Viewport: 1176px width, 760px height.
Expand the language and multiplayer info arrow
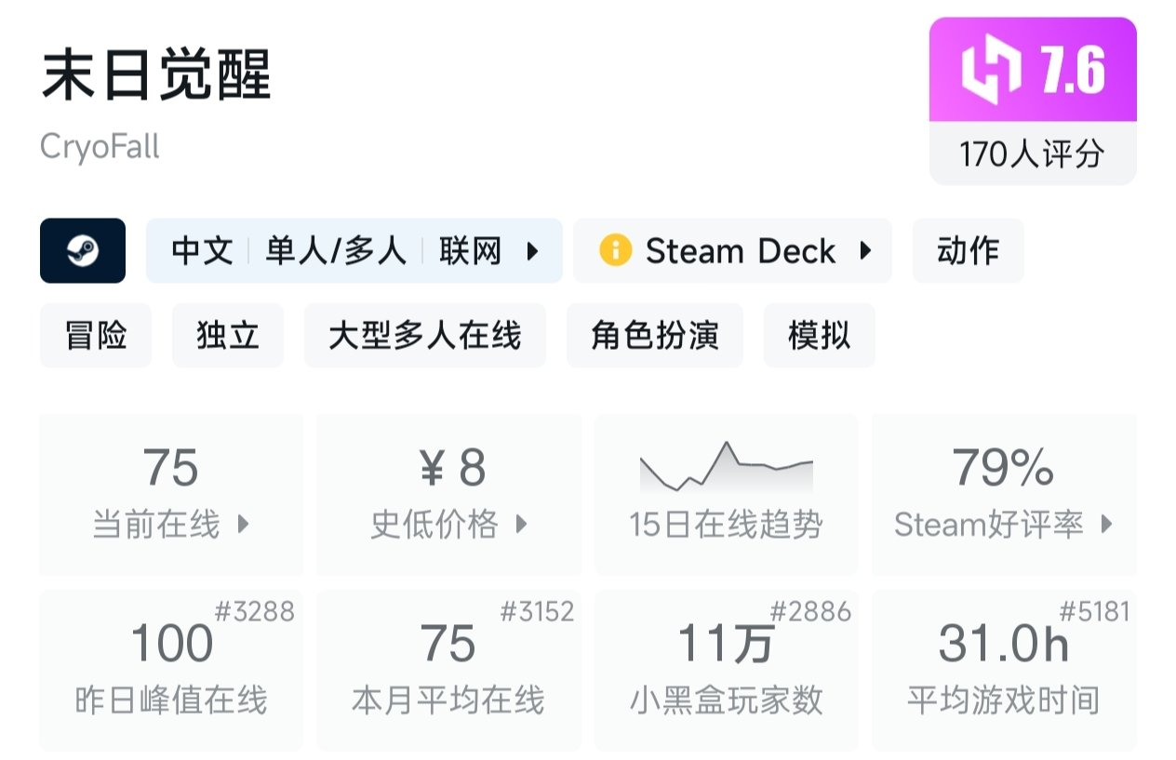coord(533,251)
